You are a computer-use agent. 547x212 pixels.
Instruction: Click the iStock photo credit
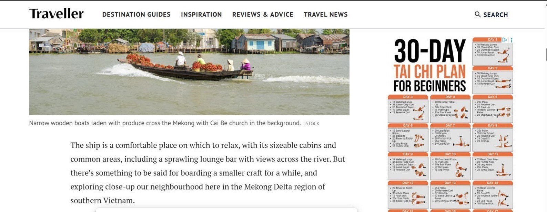[x=312, y=124]
